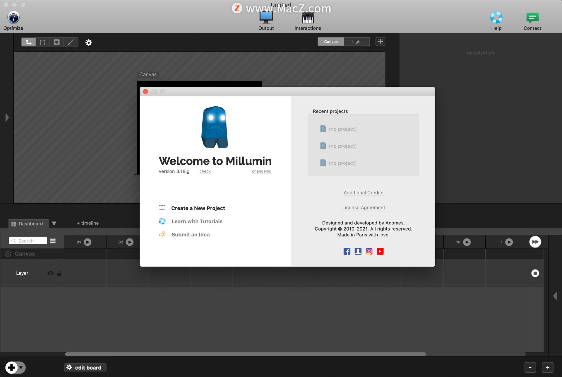
Task: Open the add-layer dropdown arrow
Action: tap(21, 368)
